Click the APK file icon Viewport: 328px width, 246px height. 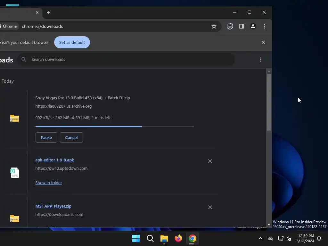point(15,173)
